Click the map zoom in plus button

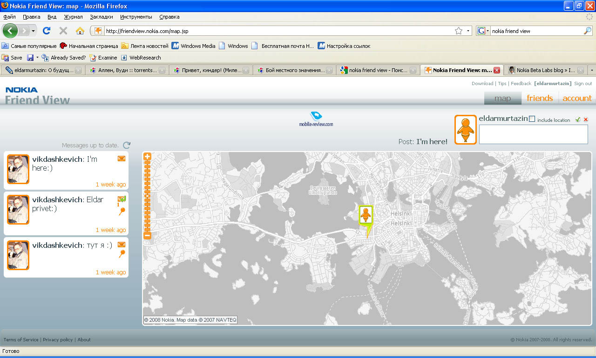(x=147, y=157)
